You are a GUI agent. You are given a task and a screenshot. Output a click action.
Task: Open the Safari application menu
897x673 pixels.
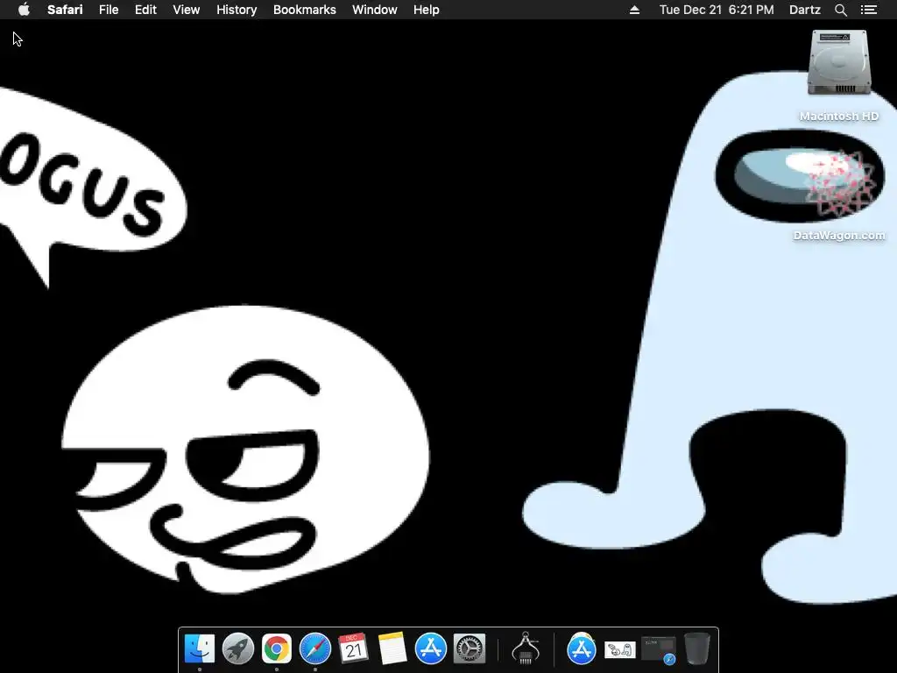pyautogui.click(x=65, y=10)
